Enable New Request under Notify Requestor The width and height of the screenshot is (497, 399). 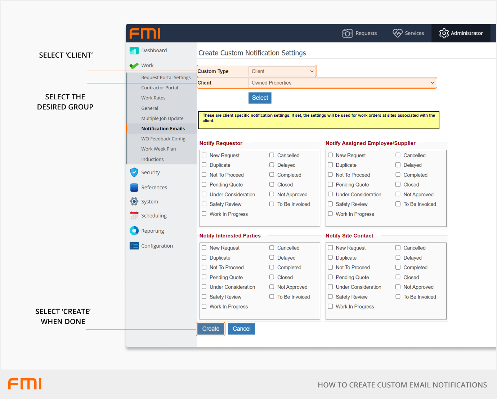tap(204, 155)
